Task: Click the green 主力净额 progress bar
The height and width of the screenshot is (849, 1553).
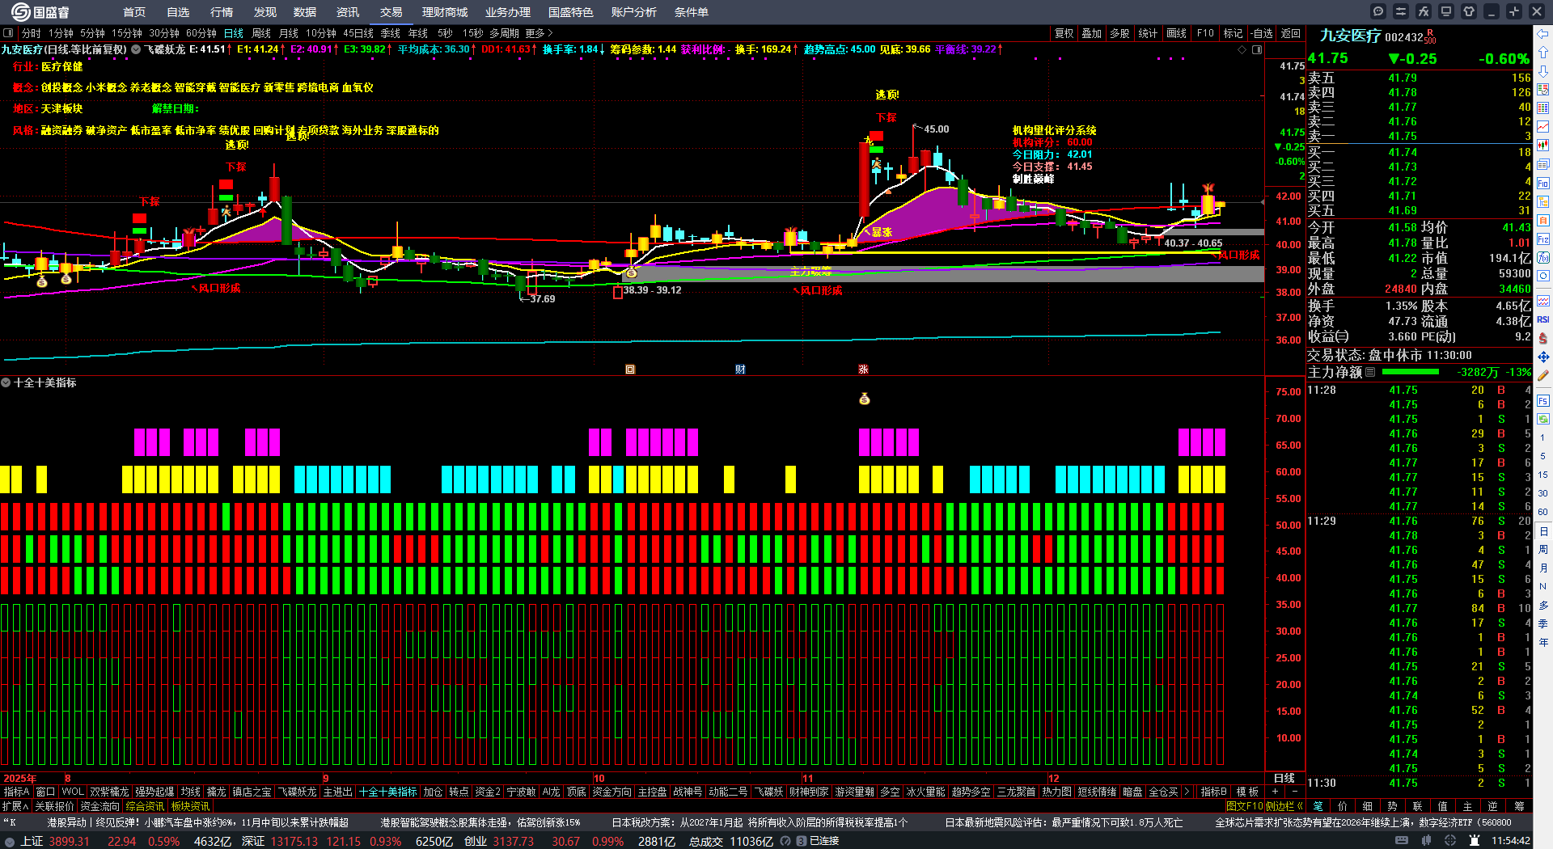Action: tap(1411, 372)
